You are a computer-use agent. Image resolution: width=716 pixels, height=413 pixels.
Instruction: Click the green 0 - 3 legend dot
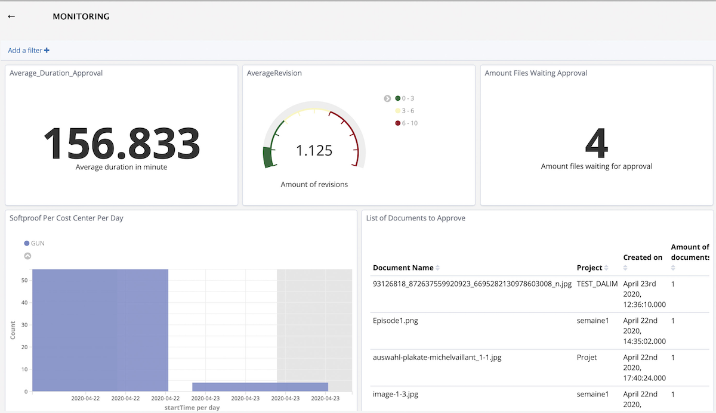[398, 98]
